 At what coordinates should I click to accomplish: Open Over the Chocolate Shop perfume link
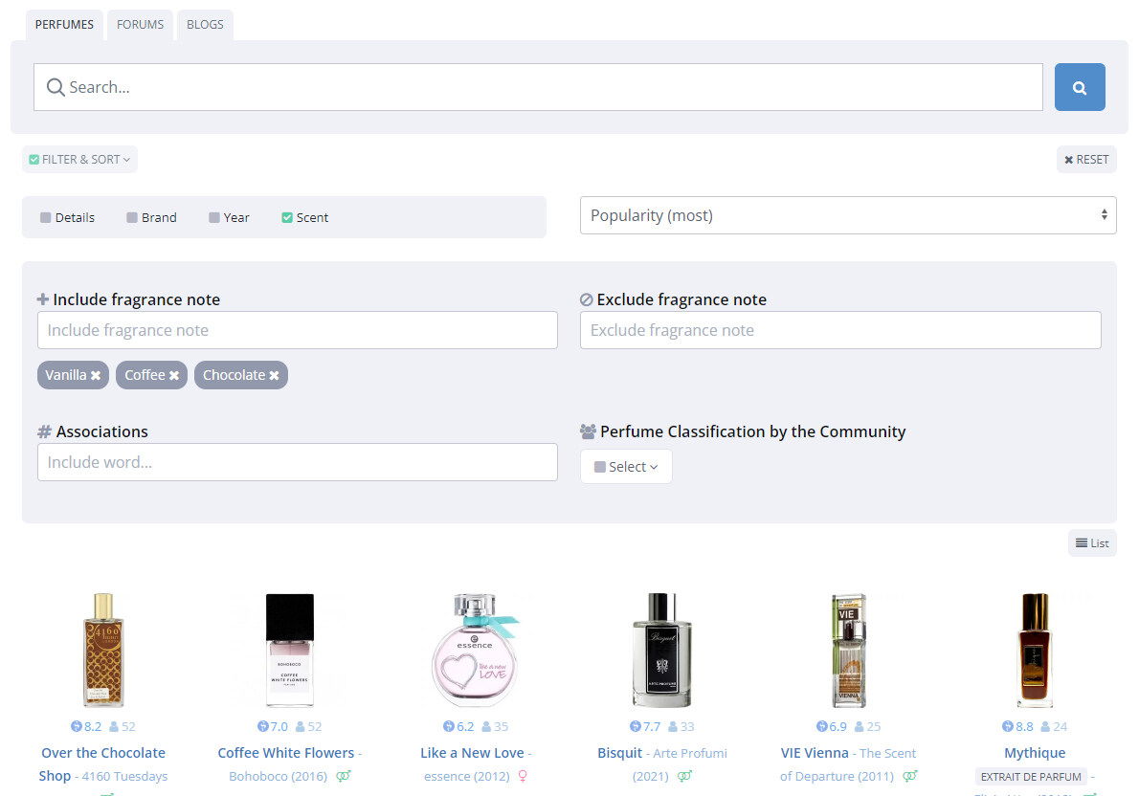point(103,764)
